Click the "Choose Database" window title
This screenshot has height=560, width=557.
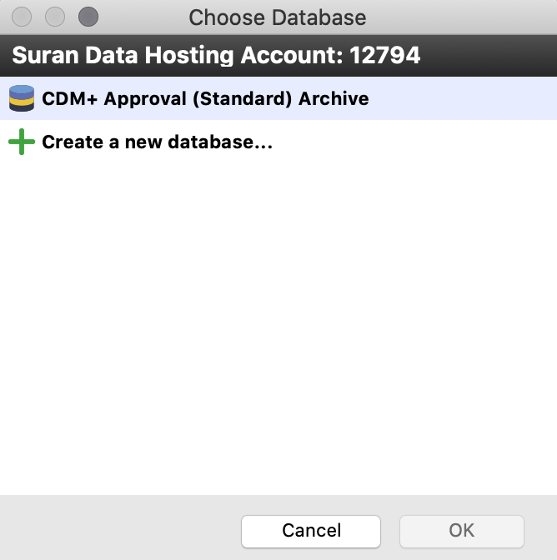coord(278,17)
